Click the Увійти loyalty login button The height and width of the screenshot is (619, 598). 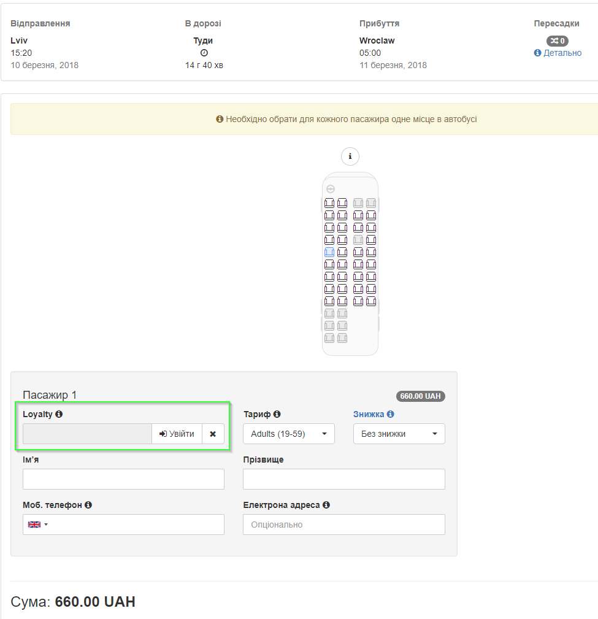(177, 434)
